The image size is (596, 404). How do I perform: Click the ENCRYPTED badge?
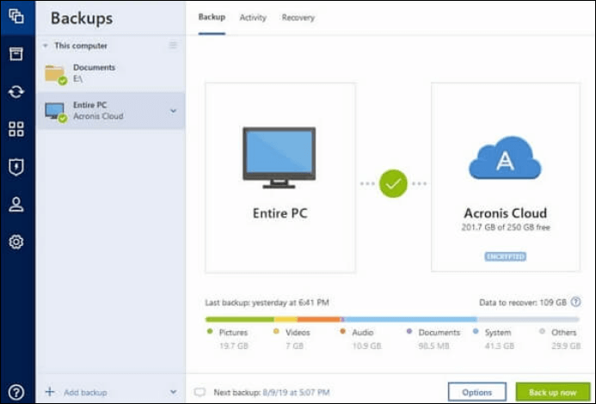point(505,256)
